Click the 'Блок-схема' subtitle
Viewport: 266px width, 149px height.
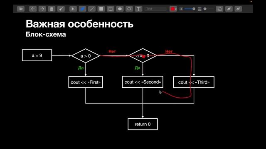(x=46, y=34)
